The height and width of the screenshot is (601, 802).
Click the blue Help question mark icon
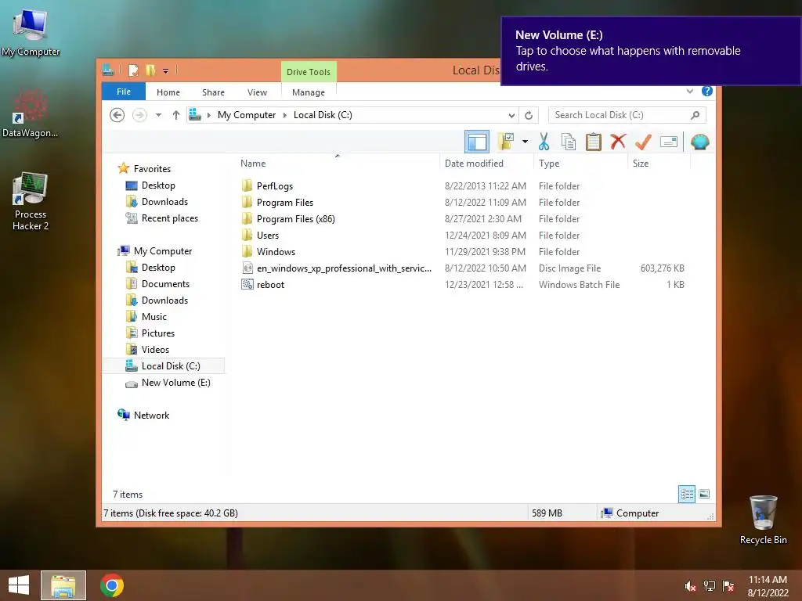[x=707, y=91]
